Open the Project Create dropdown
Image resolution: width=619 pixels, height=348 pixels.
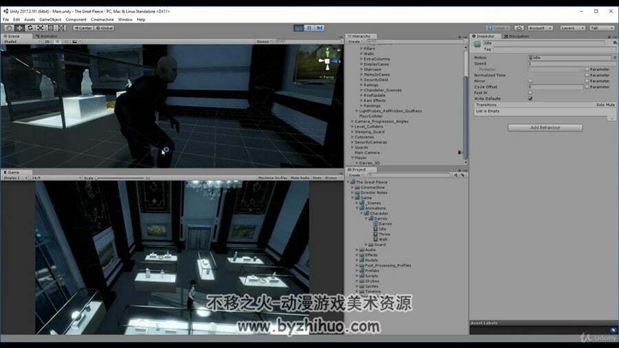[x=355, y=175]
